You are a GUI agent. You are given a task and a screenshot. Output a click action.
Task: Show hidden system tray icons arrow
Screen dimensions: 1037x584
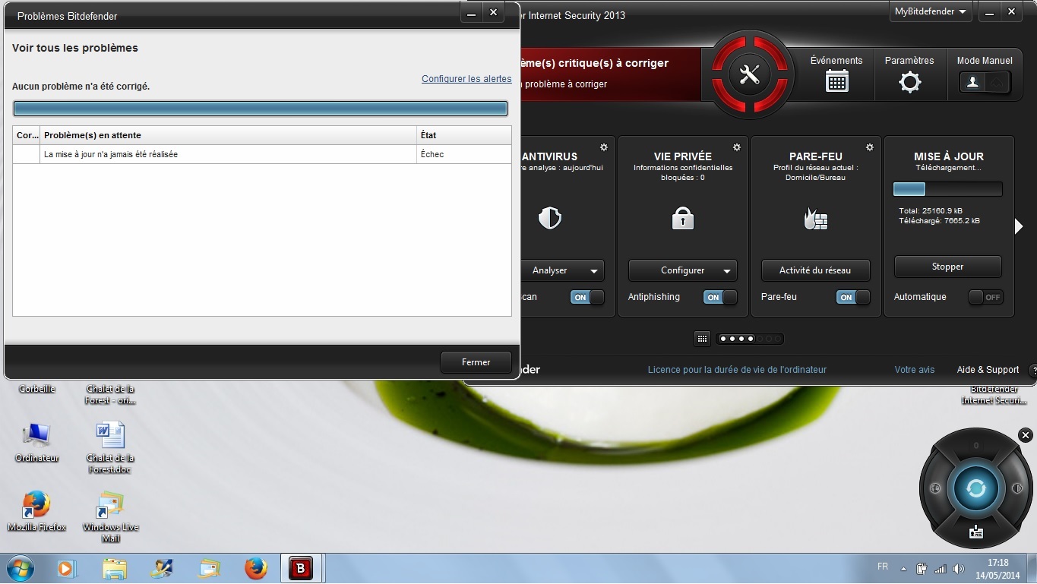[903, 569]
